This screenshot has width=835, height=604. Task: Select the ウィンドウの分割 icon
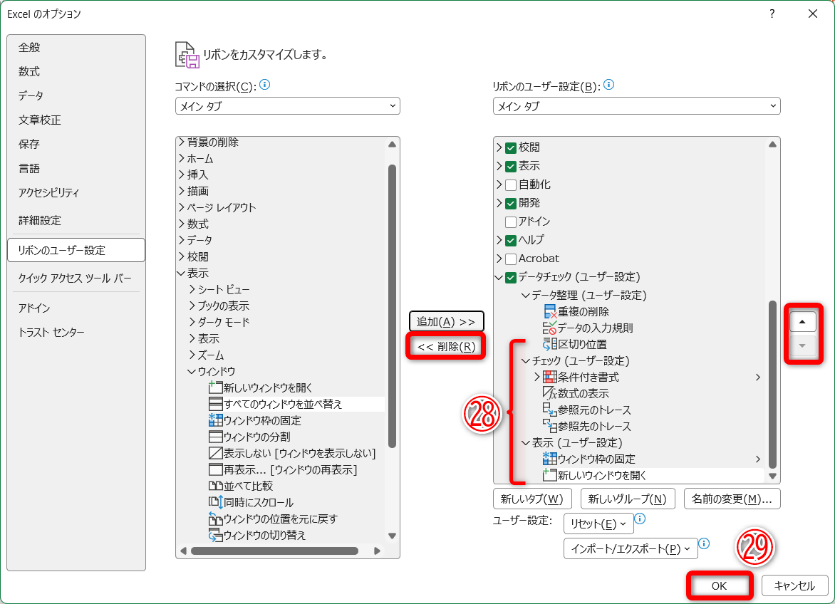coord(215,437)
